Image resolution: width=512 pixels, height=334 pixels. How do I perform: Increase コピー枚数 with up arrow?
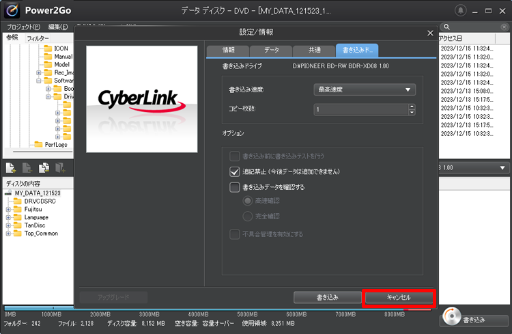click(x=412, y=106)
